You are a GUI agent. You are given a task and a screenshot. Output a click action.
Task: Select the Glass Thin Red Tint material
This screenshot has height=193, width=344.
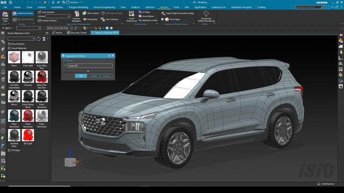(42, 77)
